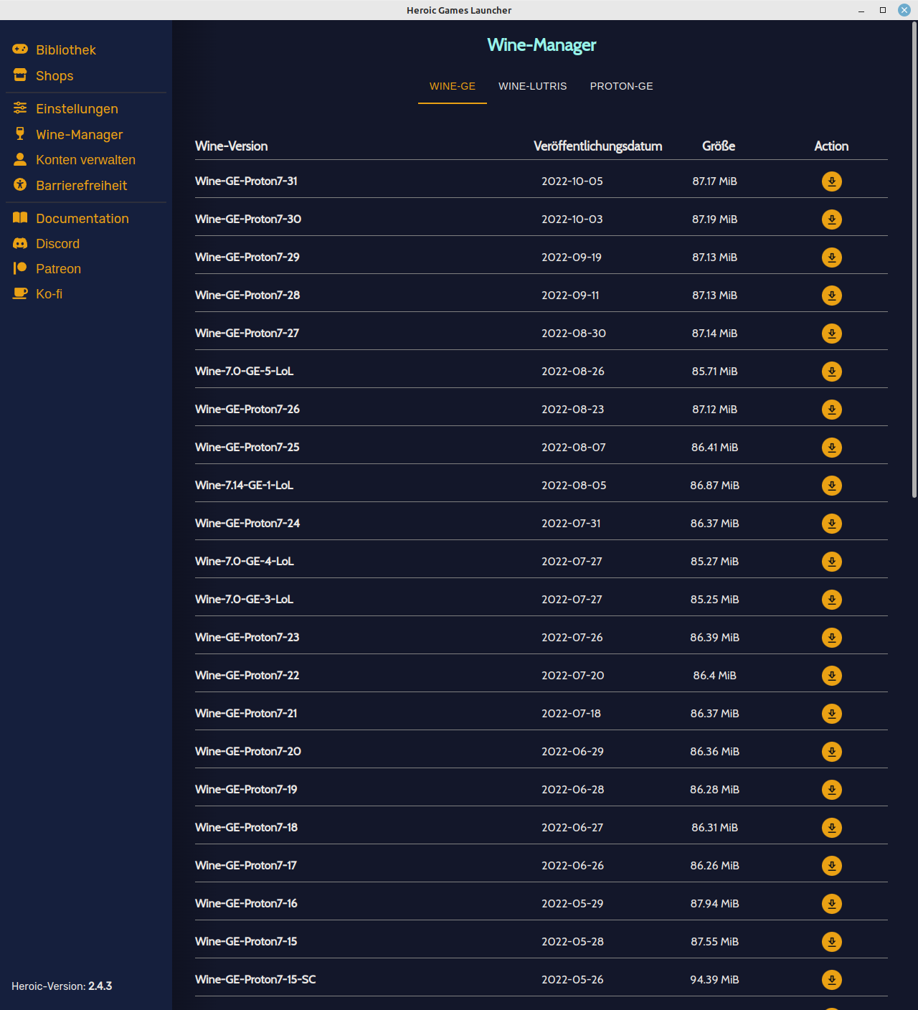The width and height of the screenshot is (918, 1010).
Task: Download Wine-GE-Proton7-27
Action: (x=832, y=334)
